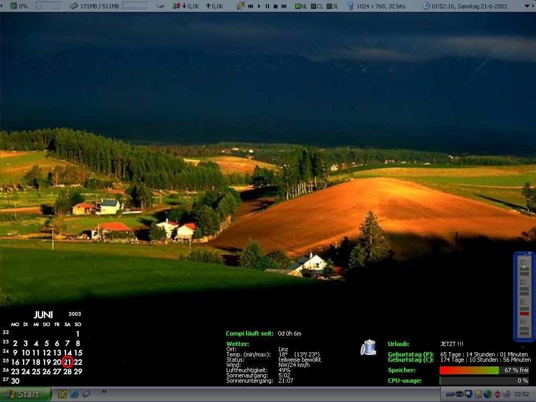Click the clock icon in top bar
Screen dimensions: 536x402
point(426,6)
